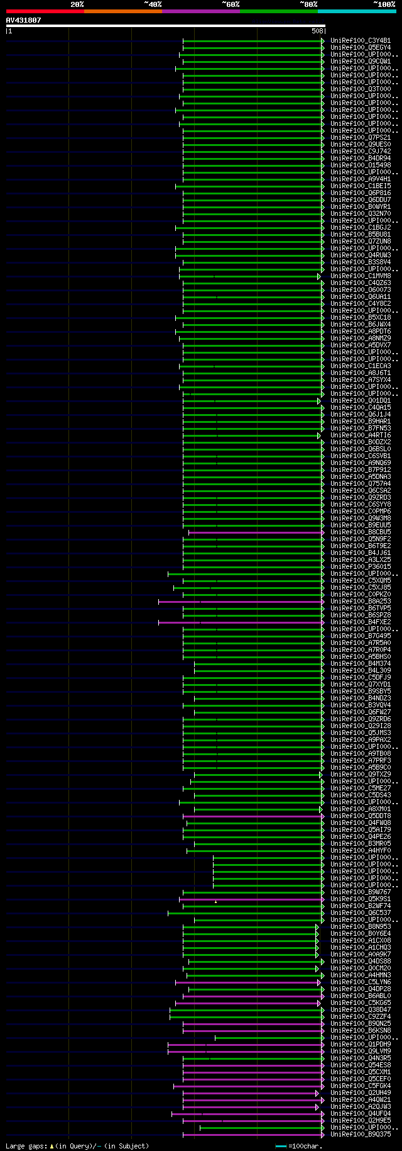Screen dimensions: 402x1151
Task: Click the query gap marker on Q5K9S1
Action: pos(215,901)
